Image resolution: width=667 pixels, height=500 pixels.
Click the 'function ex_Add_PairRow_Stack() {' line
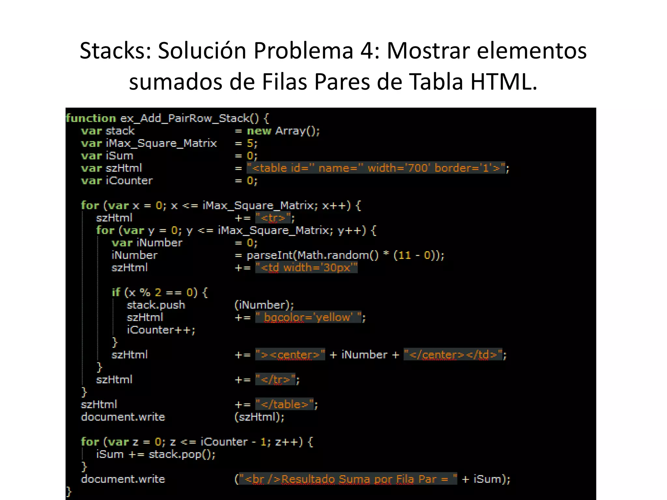pos(167,118)
